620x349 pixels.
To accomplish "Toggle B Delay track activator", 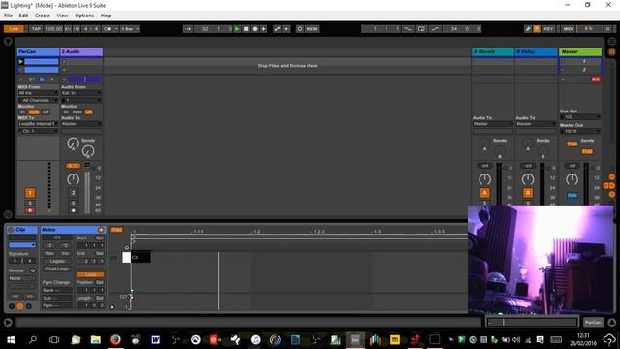I will click(x=528, y=193).
